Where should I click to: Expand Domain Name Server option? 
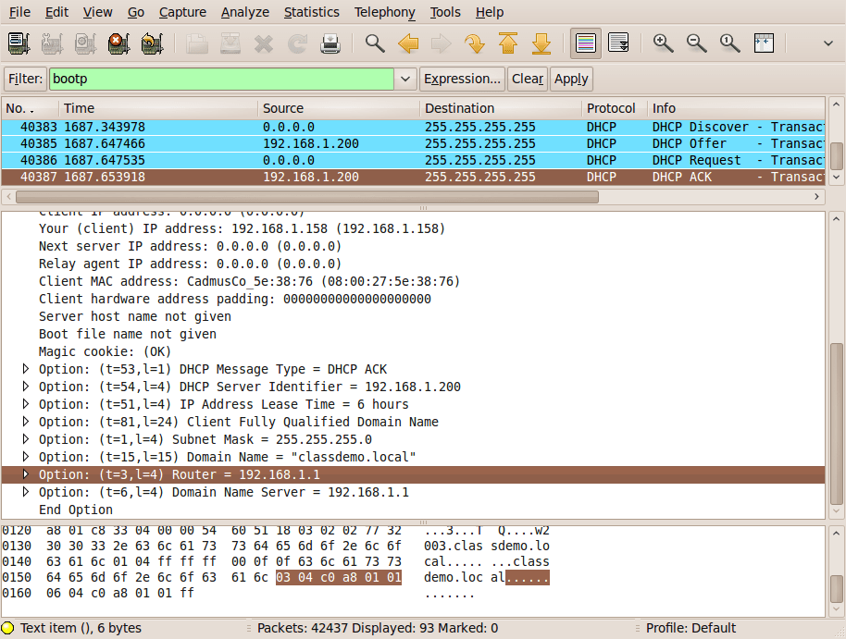coord(25,492)
